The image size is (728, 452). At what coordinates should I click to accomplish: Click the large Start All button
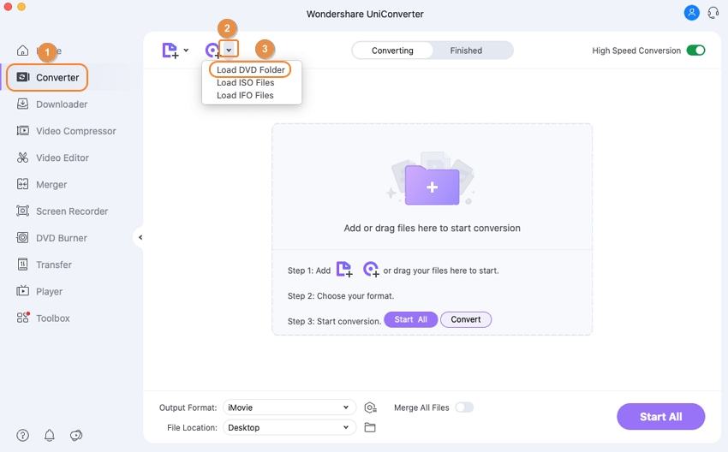pyautogui.click(x=660, y=417)
